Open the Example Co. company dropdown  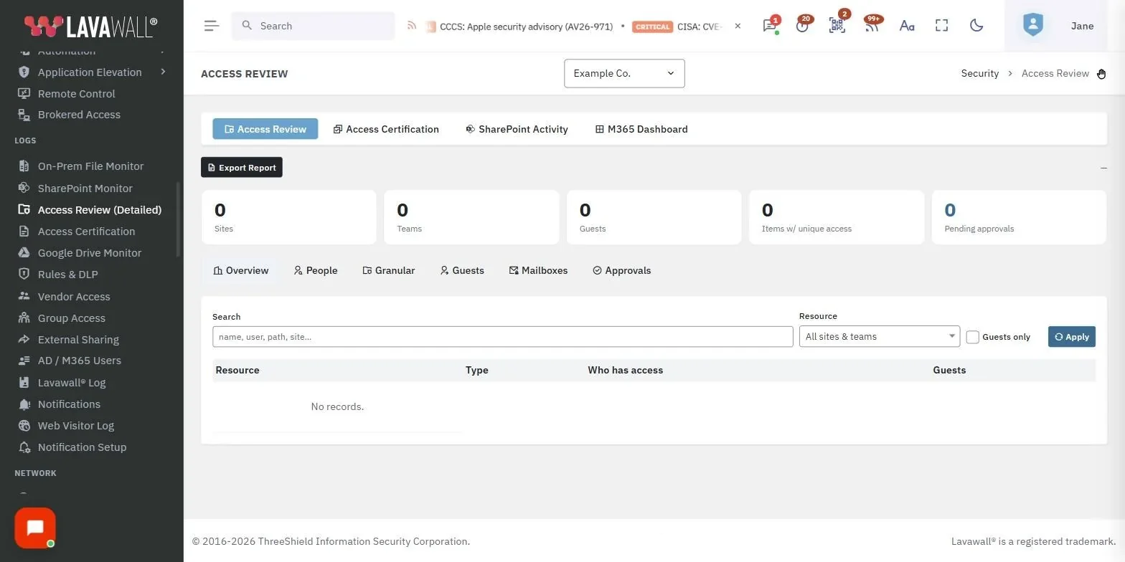pyautogui.click(x=624, y=73)
